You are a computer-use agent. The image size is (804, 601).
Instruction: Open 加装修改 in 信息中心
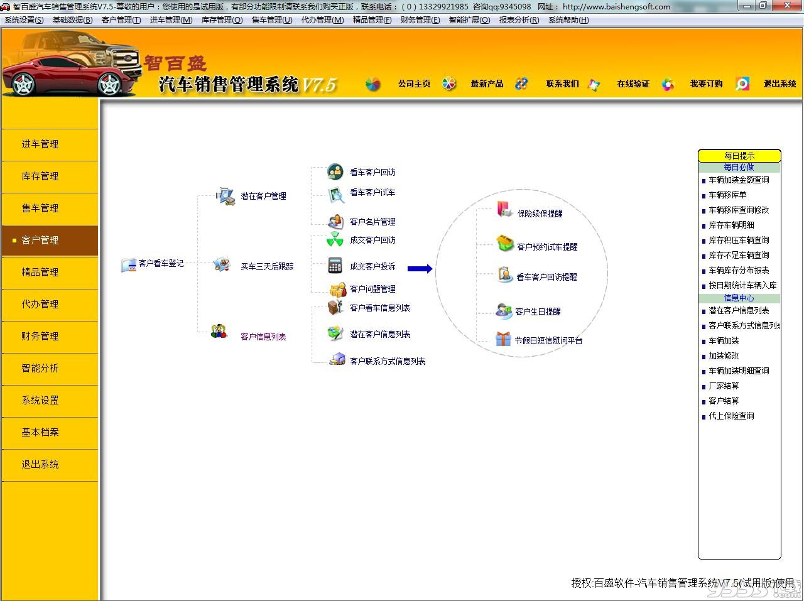724,355
